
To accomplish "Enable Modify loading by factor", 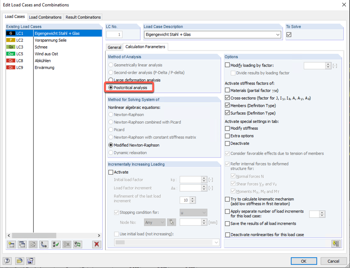I will pos(227,65).
